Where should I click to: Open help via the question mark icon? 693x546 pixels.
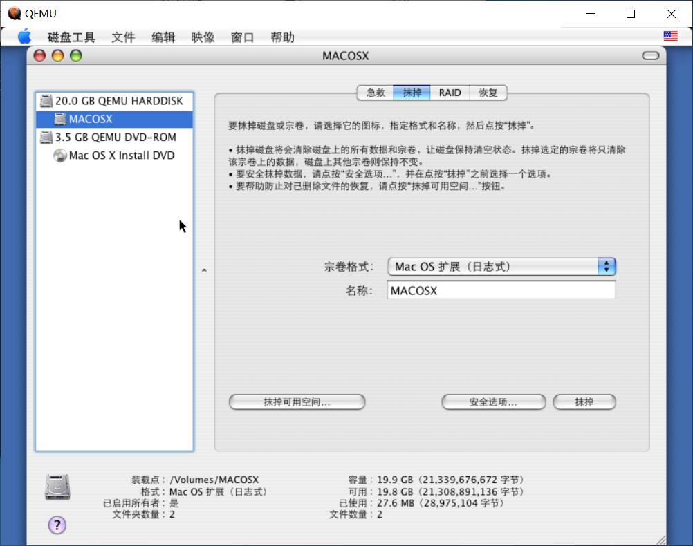click(57, 525)
